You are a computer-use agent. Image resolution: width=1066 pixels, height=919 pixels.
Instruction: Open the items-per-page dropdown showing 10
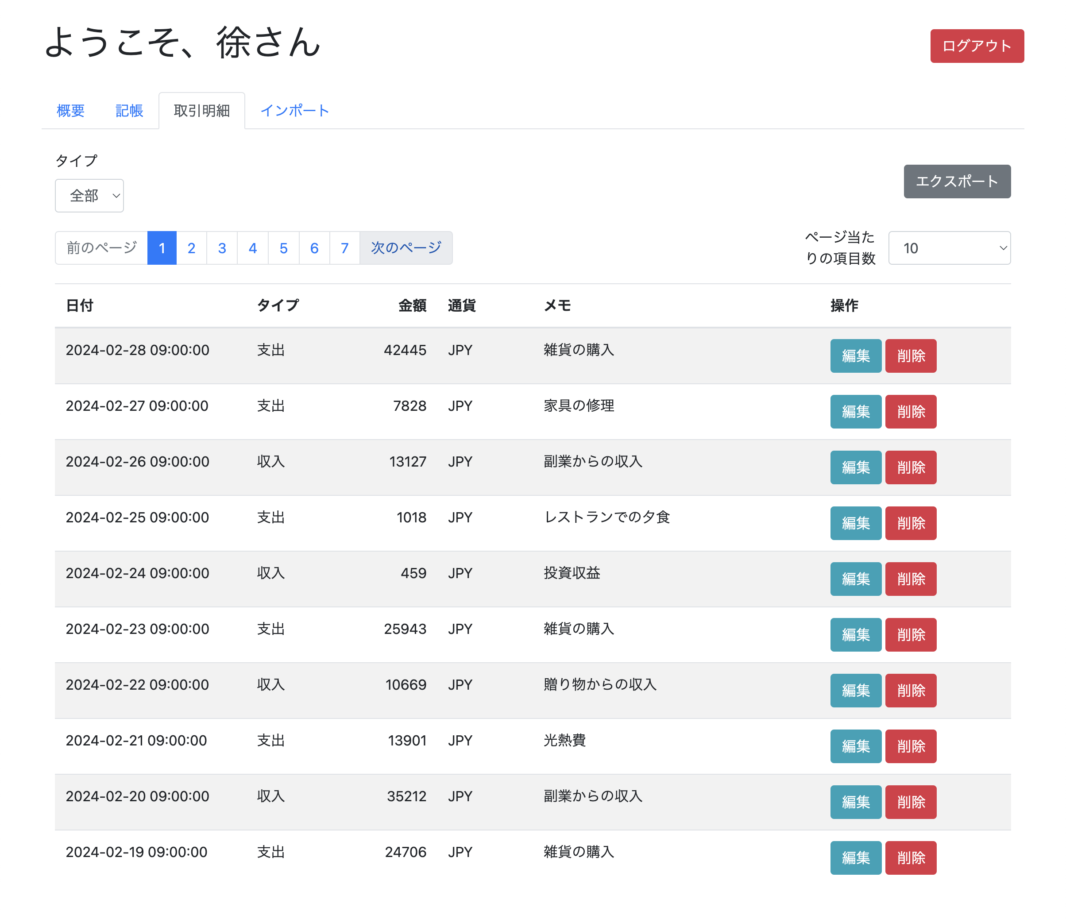coord(949,248)
